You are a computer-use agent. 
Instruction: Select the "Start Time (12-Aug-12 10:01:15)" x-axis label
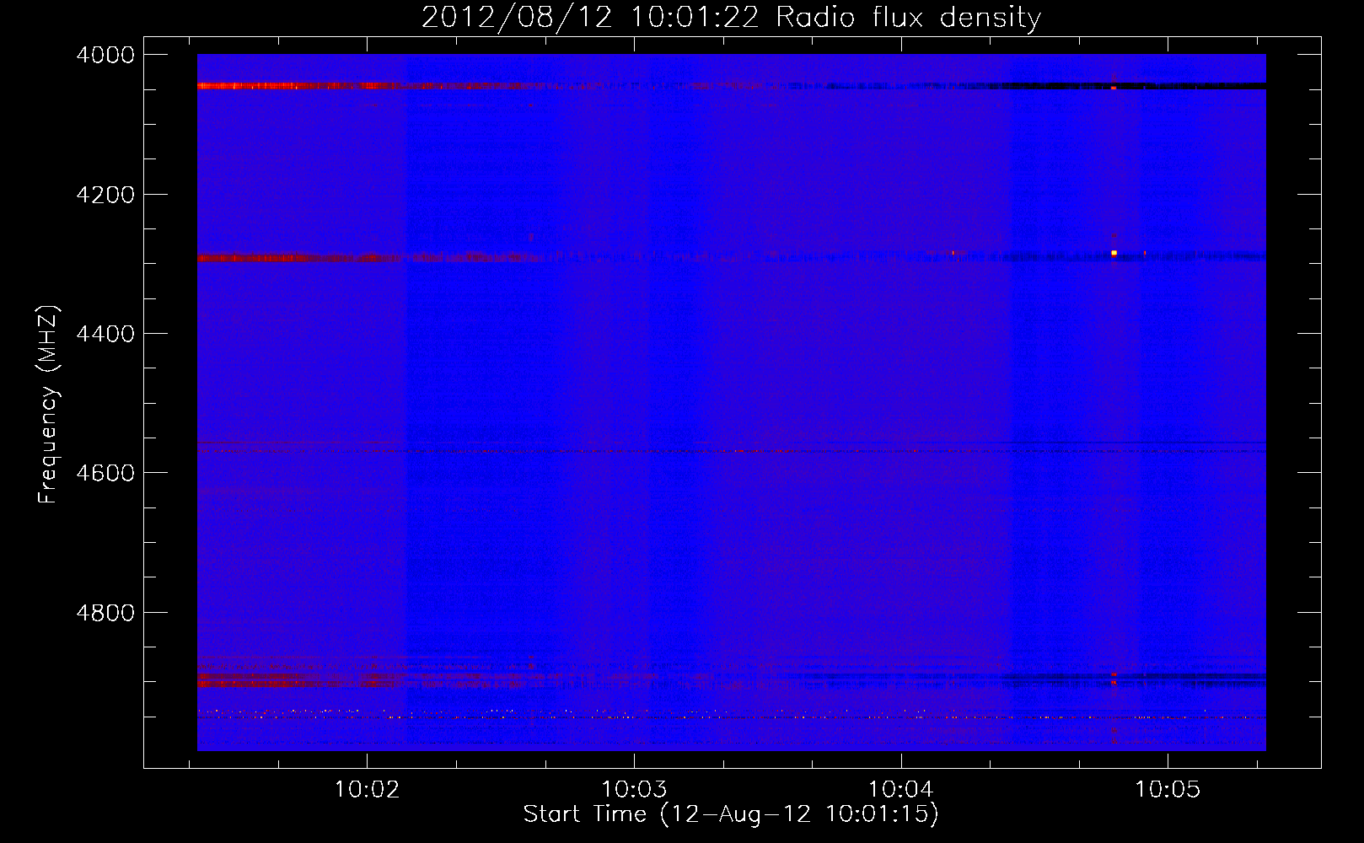(731, 814)
